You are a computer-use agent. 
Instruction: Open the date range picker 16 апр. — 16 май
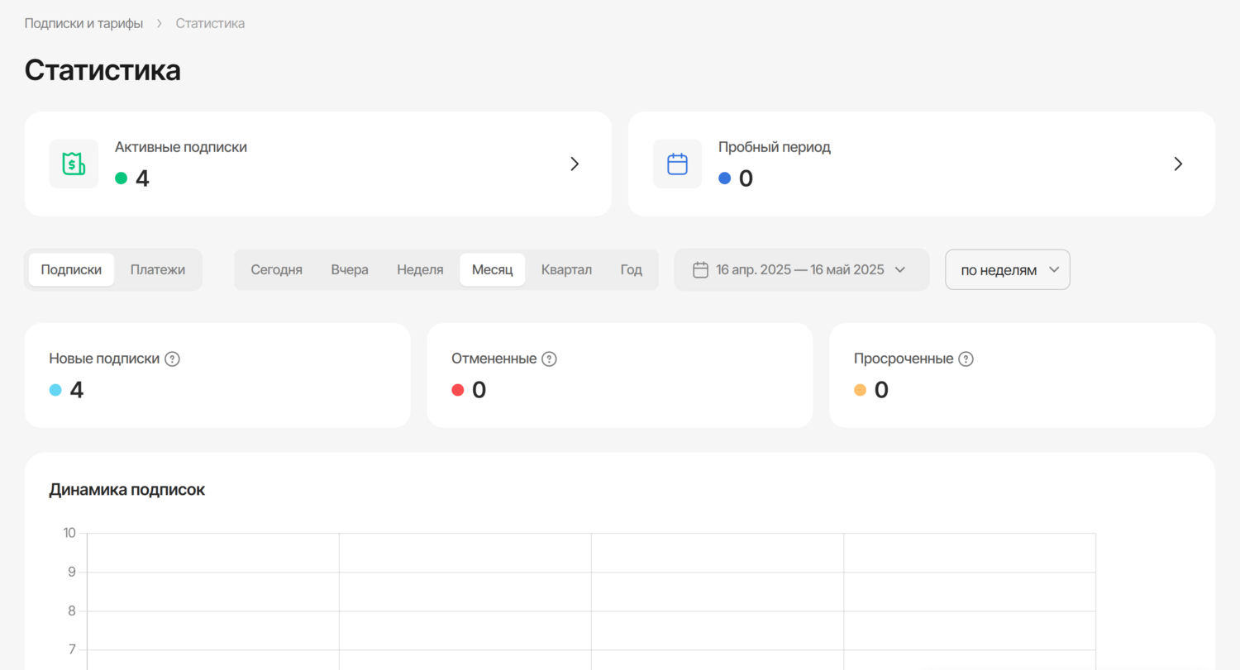click(802, 269)
